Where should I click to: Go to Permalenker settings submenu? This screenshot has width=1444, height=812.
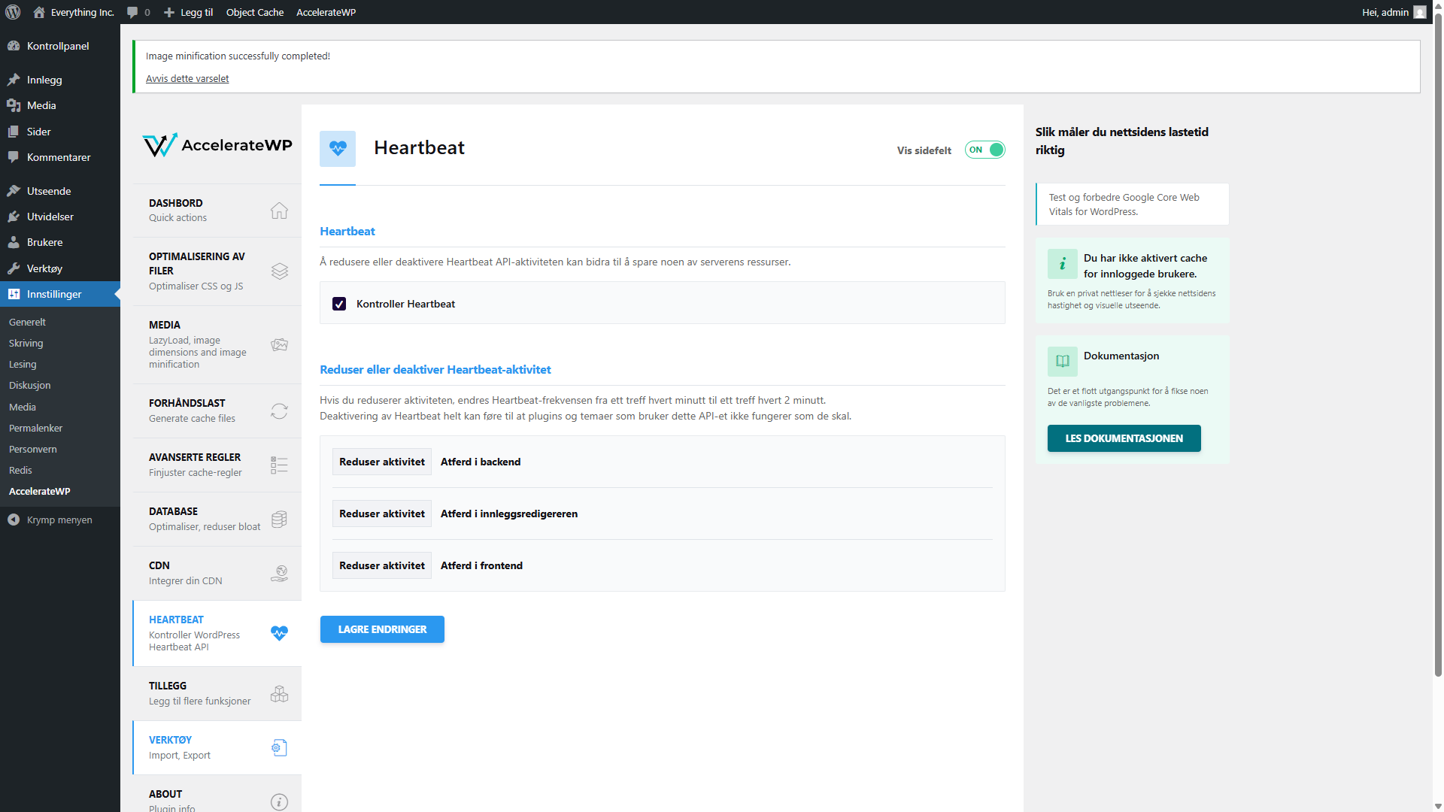click(x=35, y=428)
